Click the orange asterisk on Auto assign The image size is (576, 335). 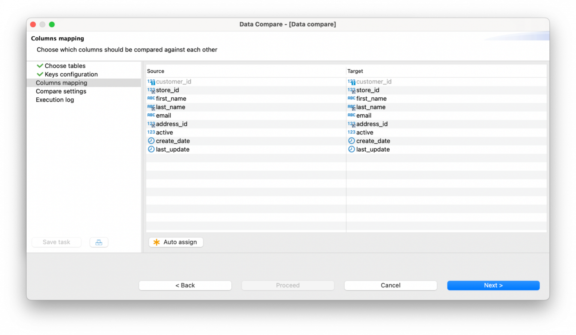(156, 242)
